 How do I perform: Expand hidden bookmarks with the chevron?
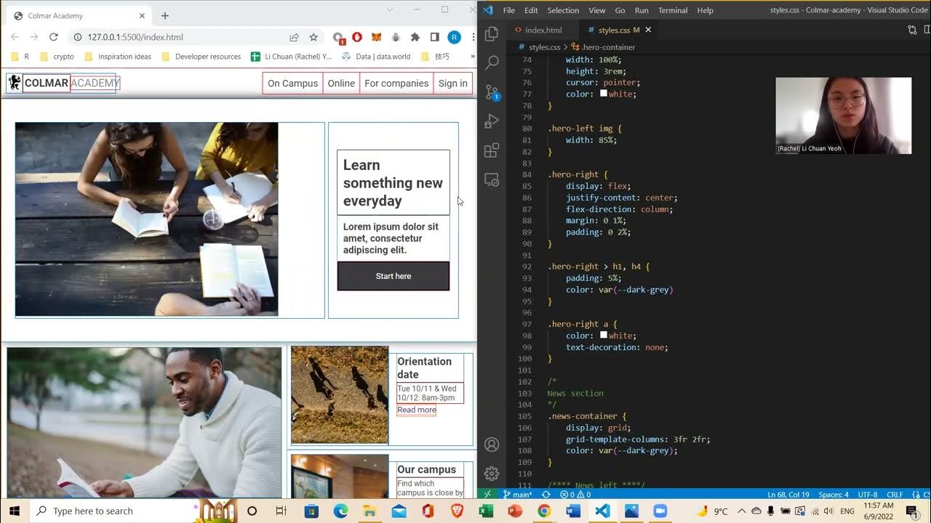click(472, 56)
